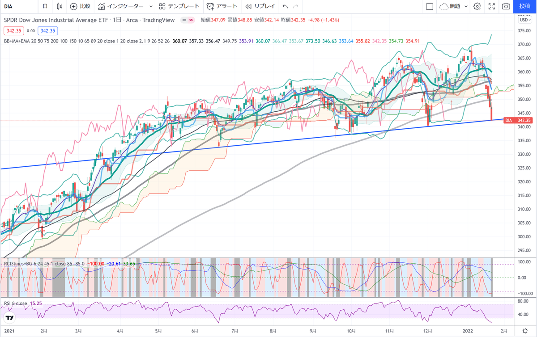
Task: Click the 300.00 price axis level
Action: pos(524,236)
